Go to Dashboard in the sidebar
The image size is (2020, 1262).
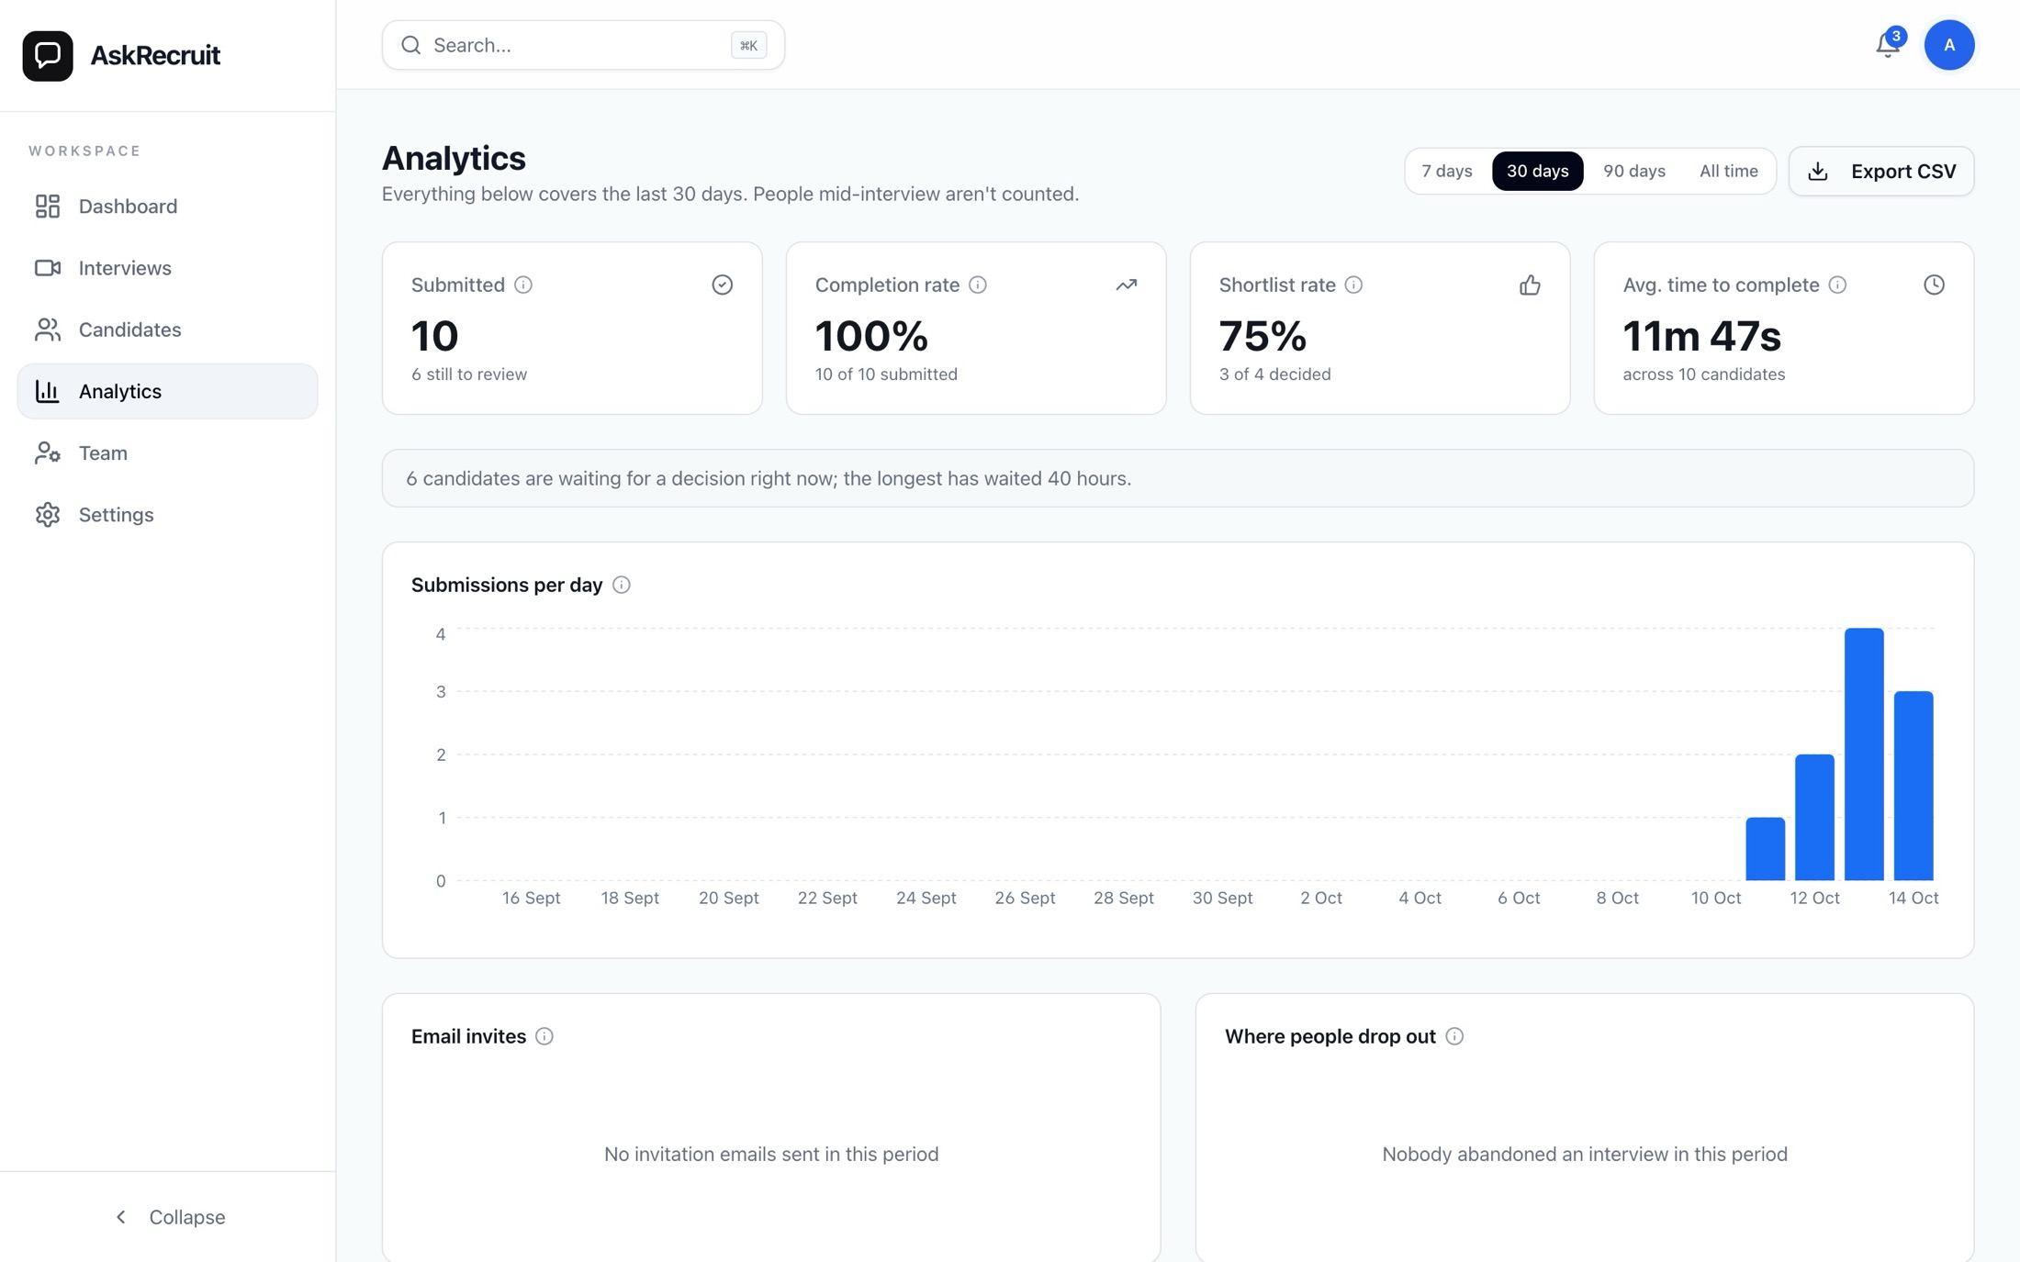(x=167, y=207)
